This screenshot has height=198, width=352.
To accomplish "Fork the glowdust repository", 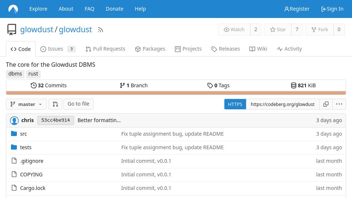I will point(320,30).
